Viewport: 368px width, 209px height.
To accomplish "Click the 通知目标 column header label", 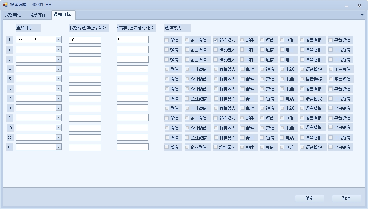I will (x=28, y=28).
